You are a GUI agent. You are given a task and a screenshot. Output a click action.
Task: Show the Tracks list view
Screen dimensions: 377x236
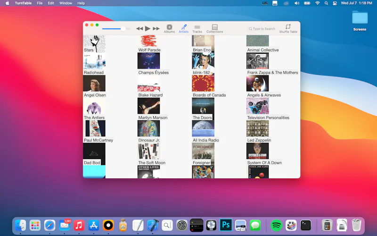tap(197, 29)
